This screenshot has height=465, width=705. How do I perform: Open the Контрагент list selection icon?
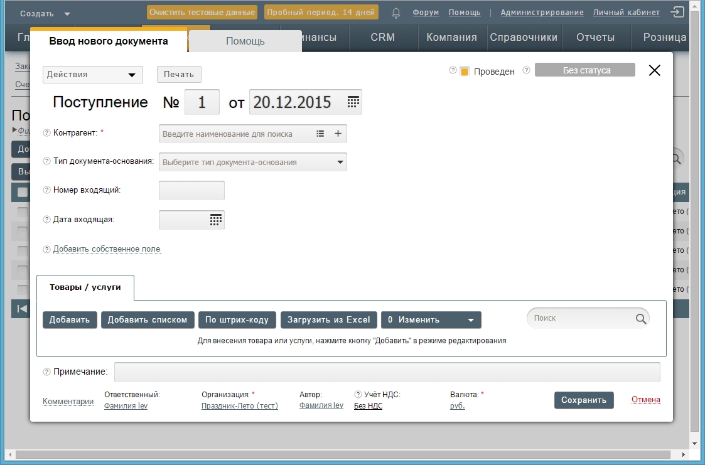[x=320, y=134]
